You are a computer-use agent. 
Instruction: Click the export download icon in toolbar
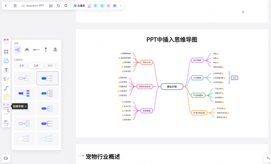click(x=51, y=6)
